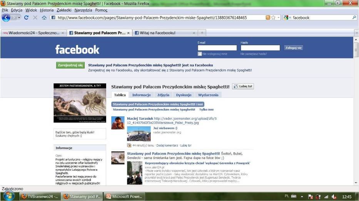Image resolution: width=359 pixels, height=201 pixels.
Task: Show hidden tray icons arrow
Action: pos(302,196)
